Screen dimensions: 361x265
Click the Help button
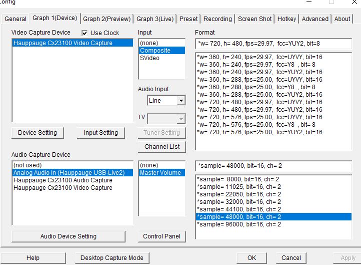[x=33, y=258]
